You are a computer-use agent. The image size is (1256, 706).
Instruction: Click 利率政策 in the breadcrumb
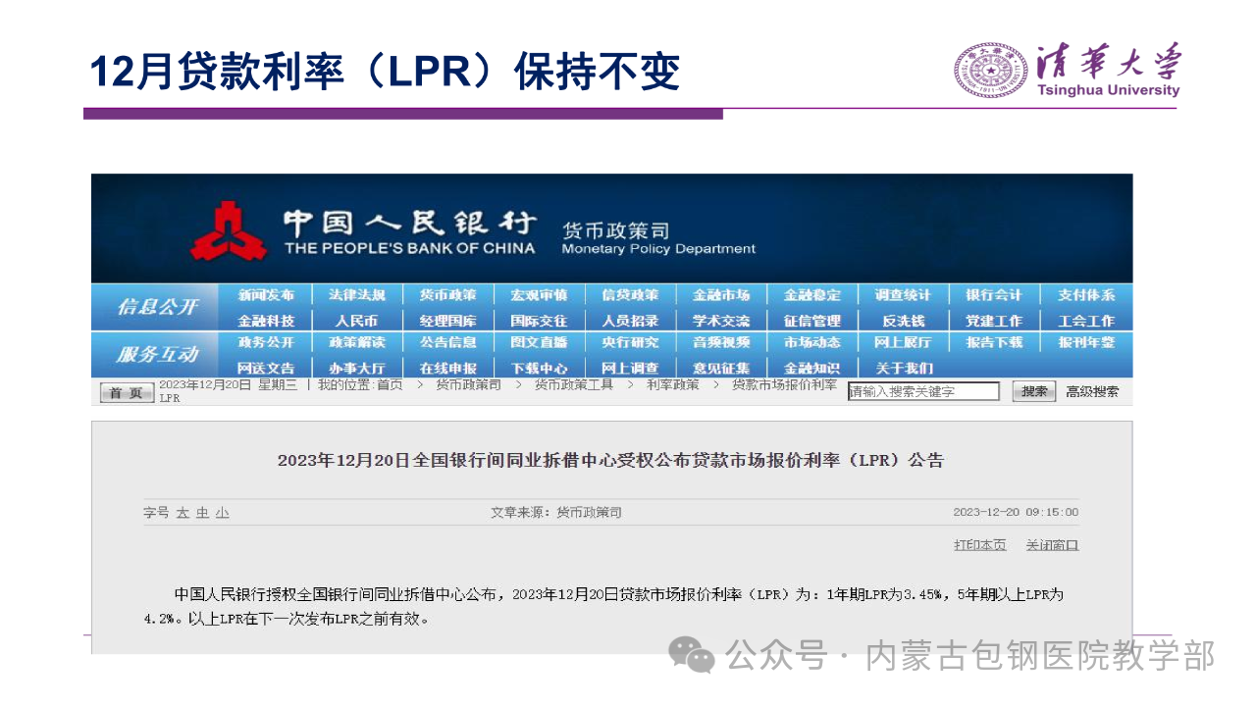tap(673, 385)
